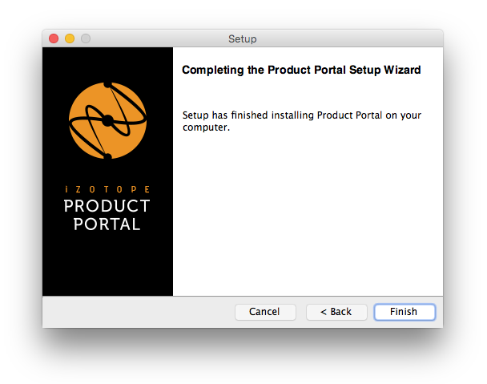Click the grayed-out zoom window button
The image size is (487, 384).
coord(86,38)
